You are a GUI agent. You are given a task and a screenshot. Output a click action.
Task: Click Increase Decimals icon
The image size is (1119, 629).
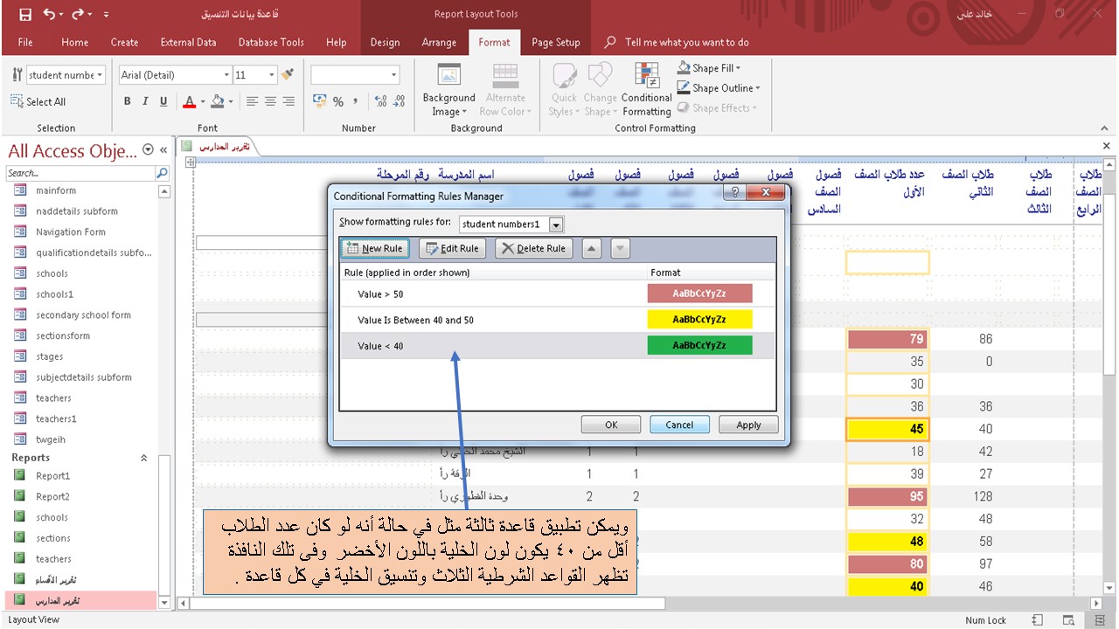(380, 101)
